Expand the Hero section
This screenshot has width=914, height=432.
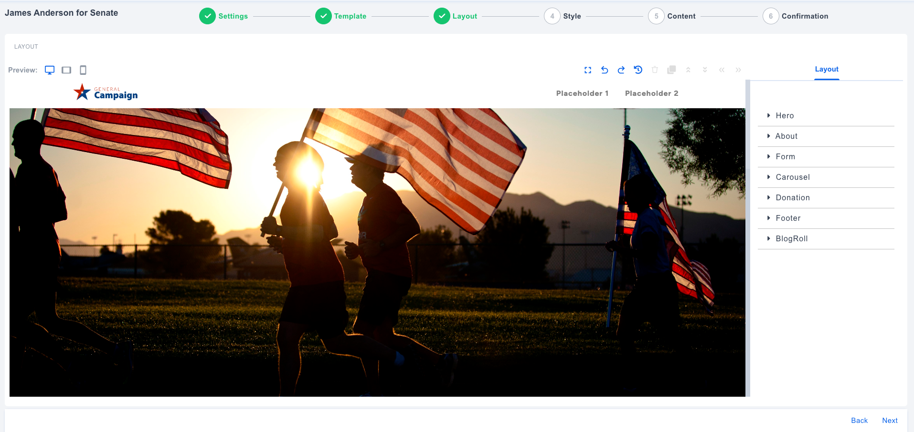click(x=785, y=115)
